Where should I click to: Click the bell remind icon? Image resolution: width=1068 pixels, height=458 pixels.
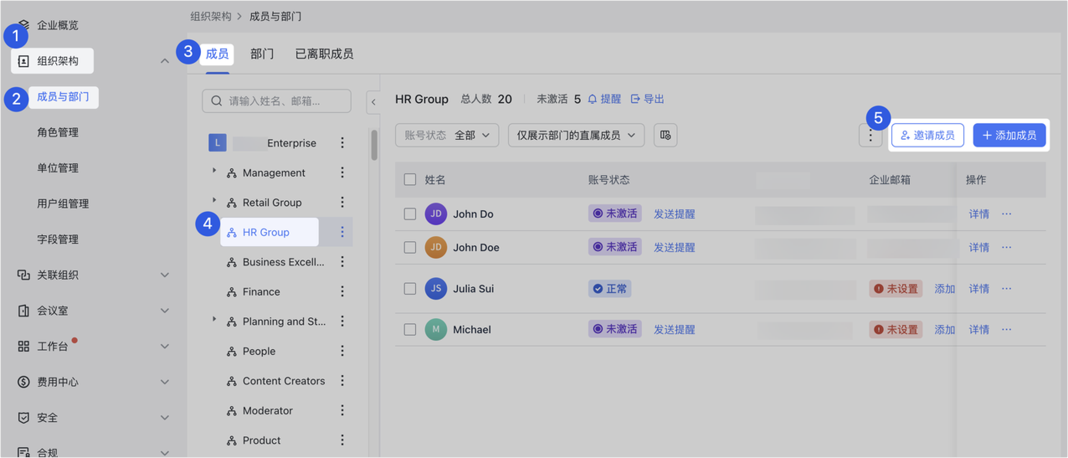click(592, 99)
